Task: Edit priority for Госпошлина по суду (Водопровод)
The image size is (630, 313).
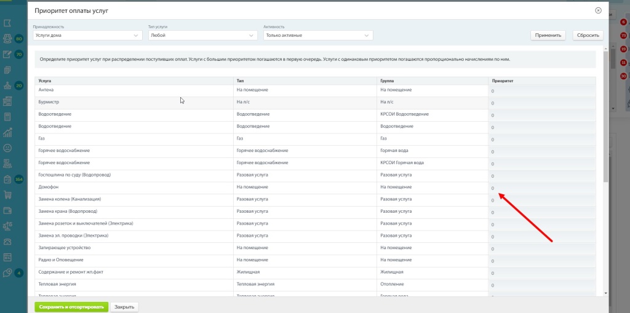Action: point(542,176)
